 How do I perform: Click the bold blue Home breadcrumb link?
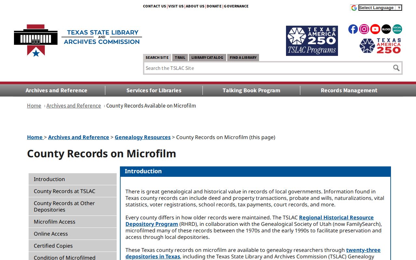35,137
